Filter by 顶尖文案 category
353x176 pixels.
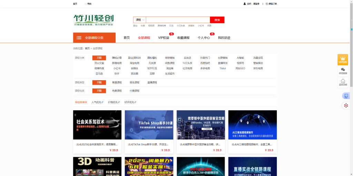(x=99, y=63)
